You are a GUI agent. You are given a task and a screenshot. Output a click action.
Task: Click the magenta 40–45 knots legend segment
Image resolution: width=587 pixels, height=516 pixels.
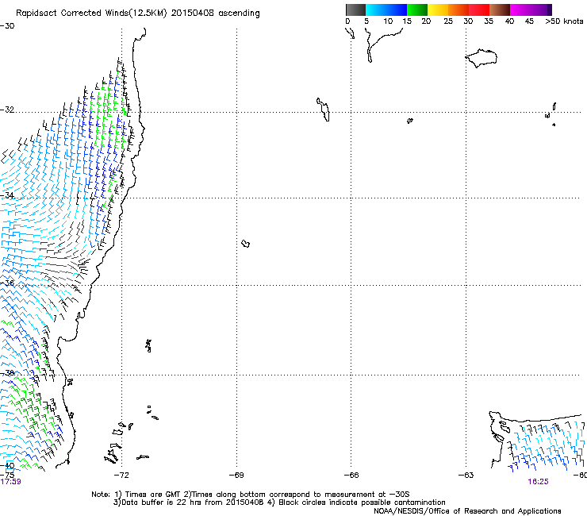tap(520, 10)
